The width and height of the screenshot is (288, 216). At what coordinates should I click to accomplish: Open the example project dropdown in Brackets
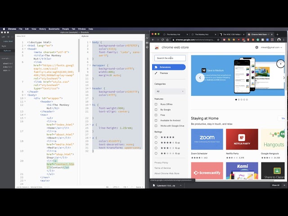coord(6,58)
